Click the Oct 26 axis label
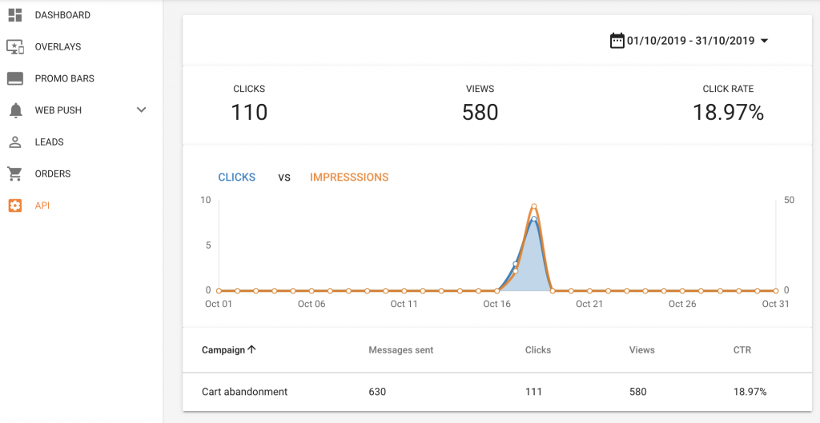This screenshot has height=423, width=820. tap(682, 304)
